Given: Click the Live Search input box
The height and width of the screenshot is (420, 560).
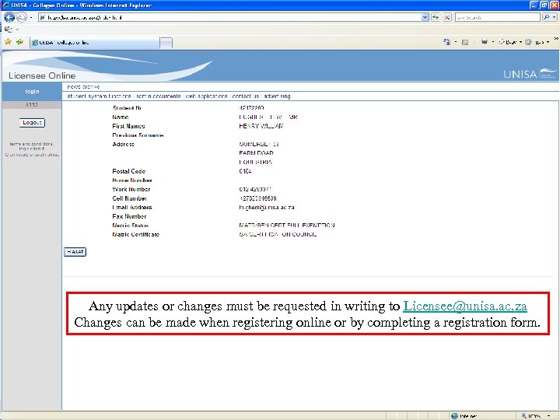Looking at the screenshot, I should coord(497,17).
